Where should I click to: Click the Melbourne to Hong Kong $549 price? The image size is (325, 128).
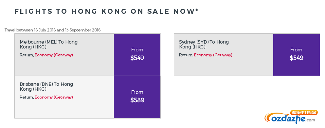point(137,58)
